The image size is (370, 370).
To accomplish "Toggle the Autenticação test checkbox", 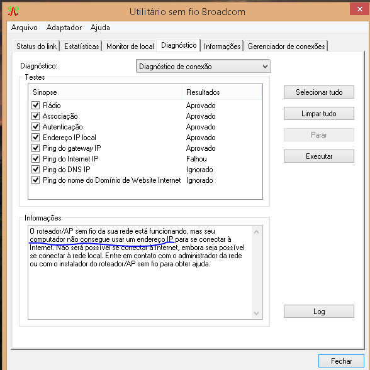I will coord(35,127).
